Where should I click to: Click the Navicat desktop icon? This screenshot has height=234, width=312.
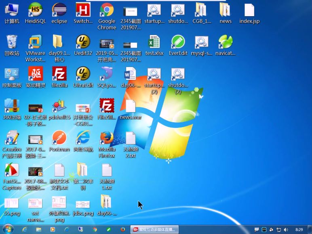point(225,42)
